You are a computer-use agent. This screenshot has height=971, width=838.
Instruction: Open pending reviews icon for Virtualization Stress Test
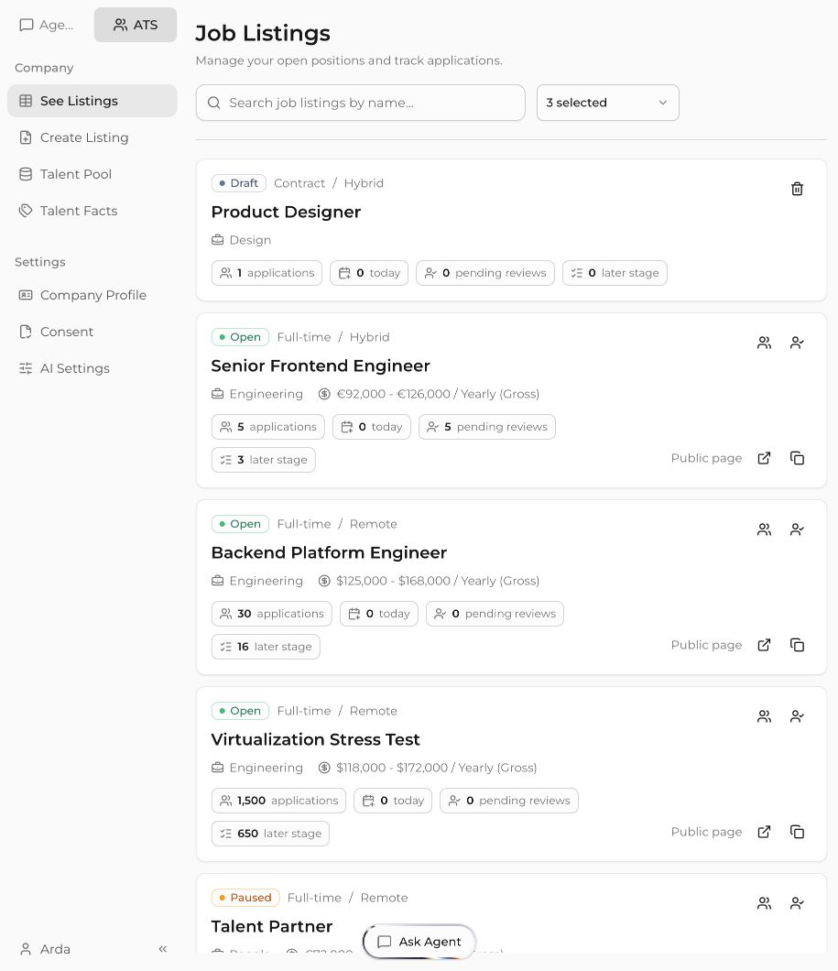tap(797, 716)
